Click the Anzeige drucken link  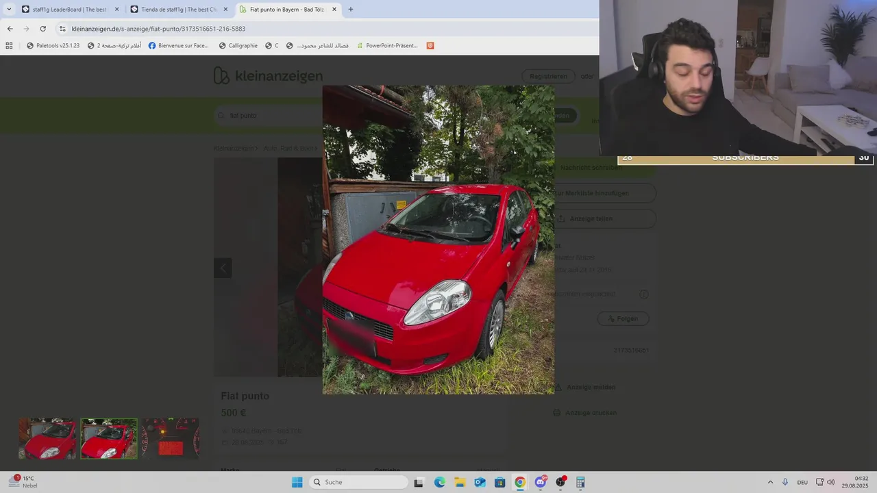pos(585,413)
